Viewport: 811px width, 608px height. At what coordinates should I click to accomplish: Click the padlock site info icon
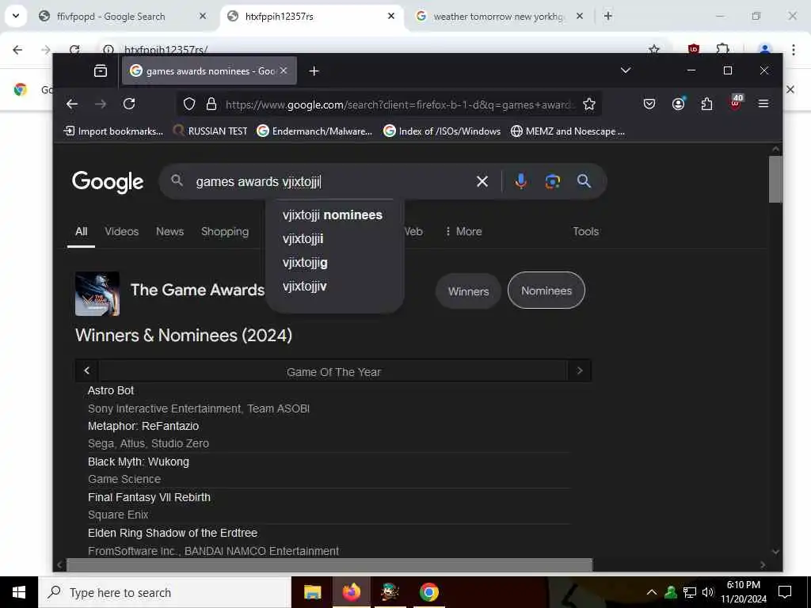pyautogui.click(x=211, y=104)
